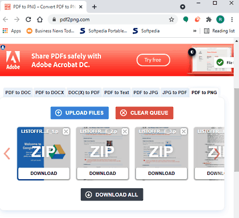Image resolution: width=239 pixels, height=218 pixels.
Task: Open the profile avatar labeled R
Action: tap(220, 20)
